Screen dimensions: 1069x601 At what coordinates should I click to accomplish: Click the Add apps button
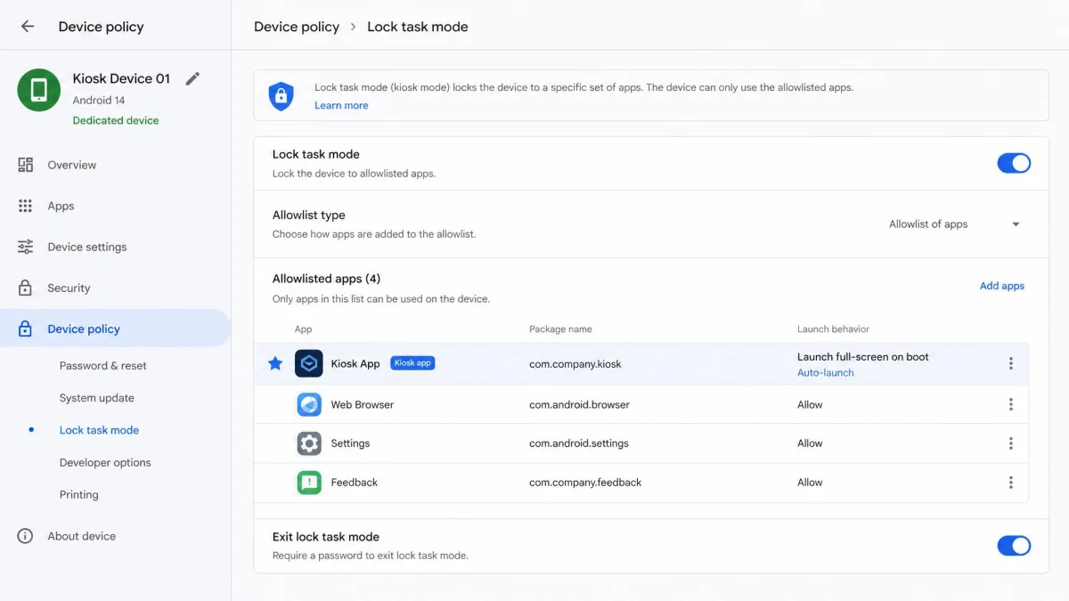point(1002,286)
